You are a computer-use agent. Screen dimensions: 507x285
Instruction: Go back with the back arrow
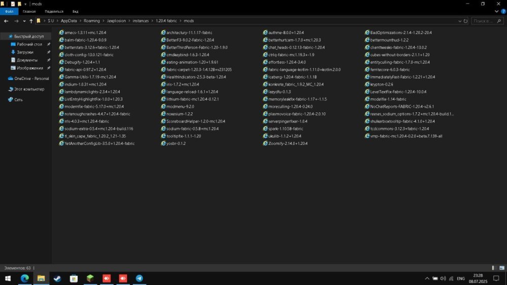pyautogui.click(x=6, y=21)
